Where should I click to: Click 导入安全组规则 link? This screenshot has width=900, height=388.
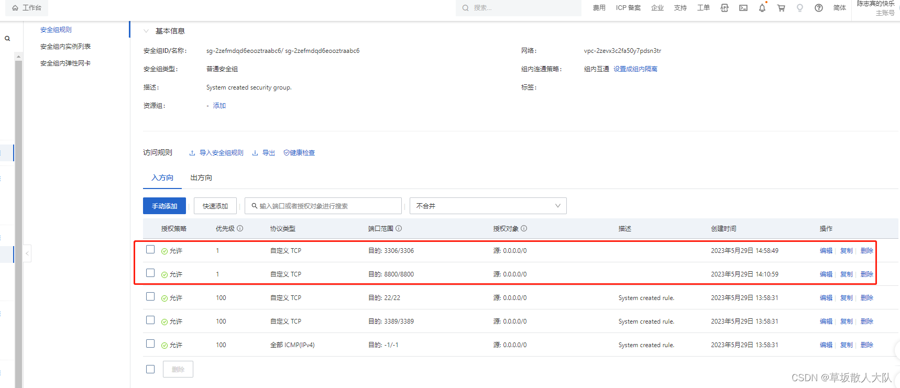pyautogui.click(x=216, y=153)
